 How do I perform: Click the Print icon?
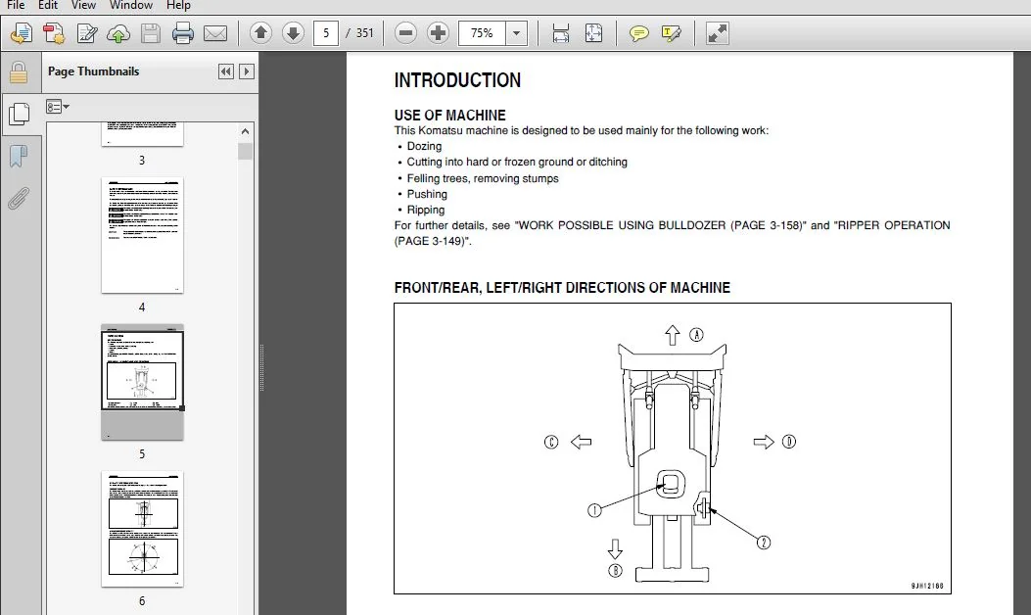click(x=183, y=33)
